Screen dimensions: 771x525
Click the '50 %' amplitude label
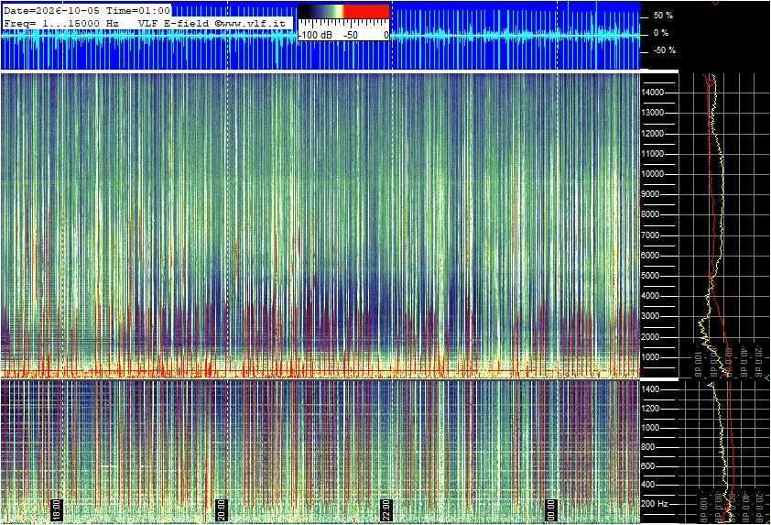(x=663, y=16)
